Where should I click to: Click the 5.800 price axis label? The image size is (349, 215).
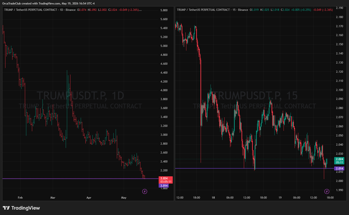pyautogui.click(x=164, y=10)
